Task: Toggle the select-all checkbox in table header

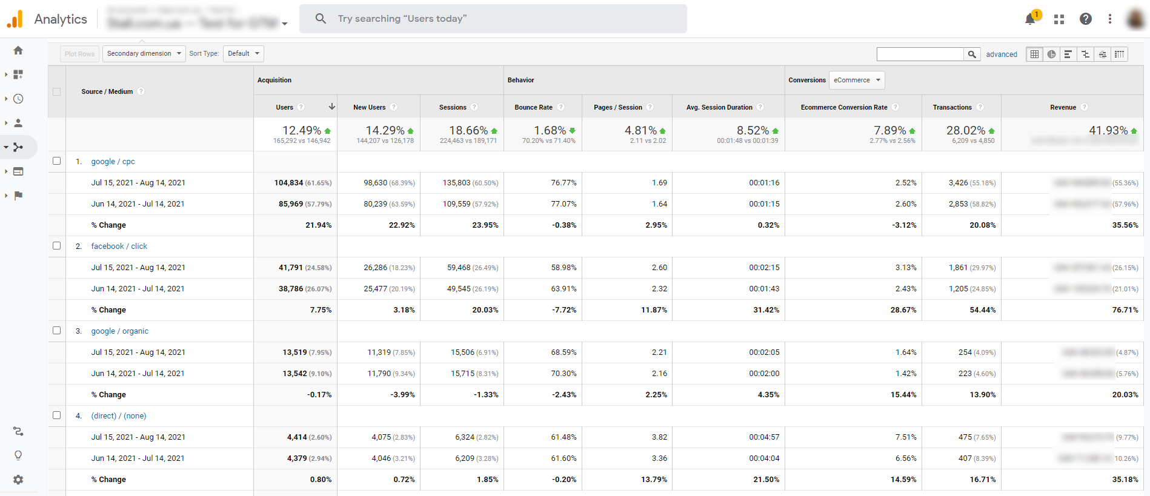Action: [x=57, y=91]
